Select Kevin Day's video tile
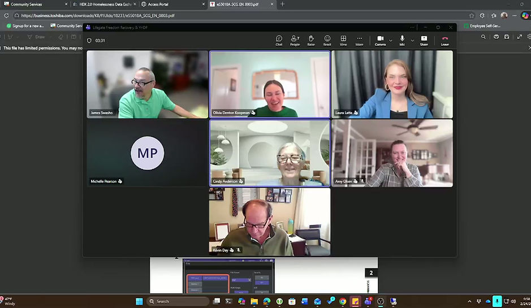531x308 pixels. [x=270, y=222]
